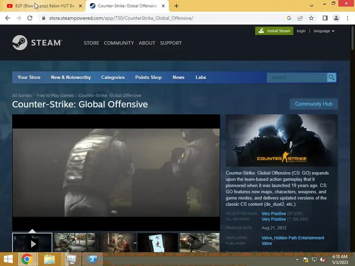Open a new browser tab with plus
The width and height of the screenshot is (355, 266).
pos(176,6)
